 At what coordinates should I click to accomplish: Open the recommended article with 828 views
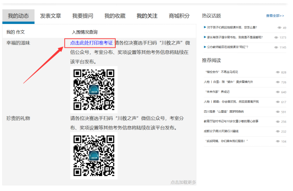(221, 72)
